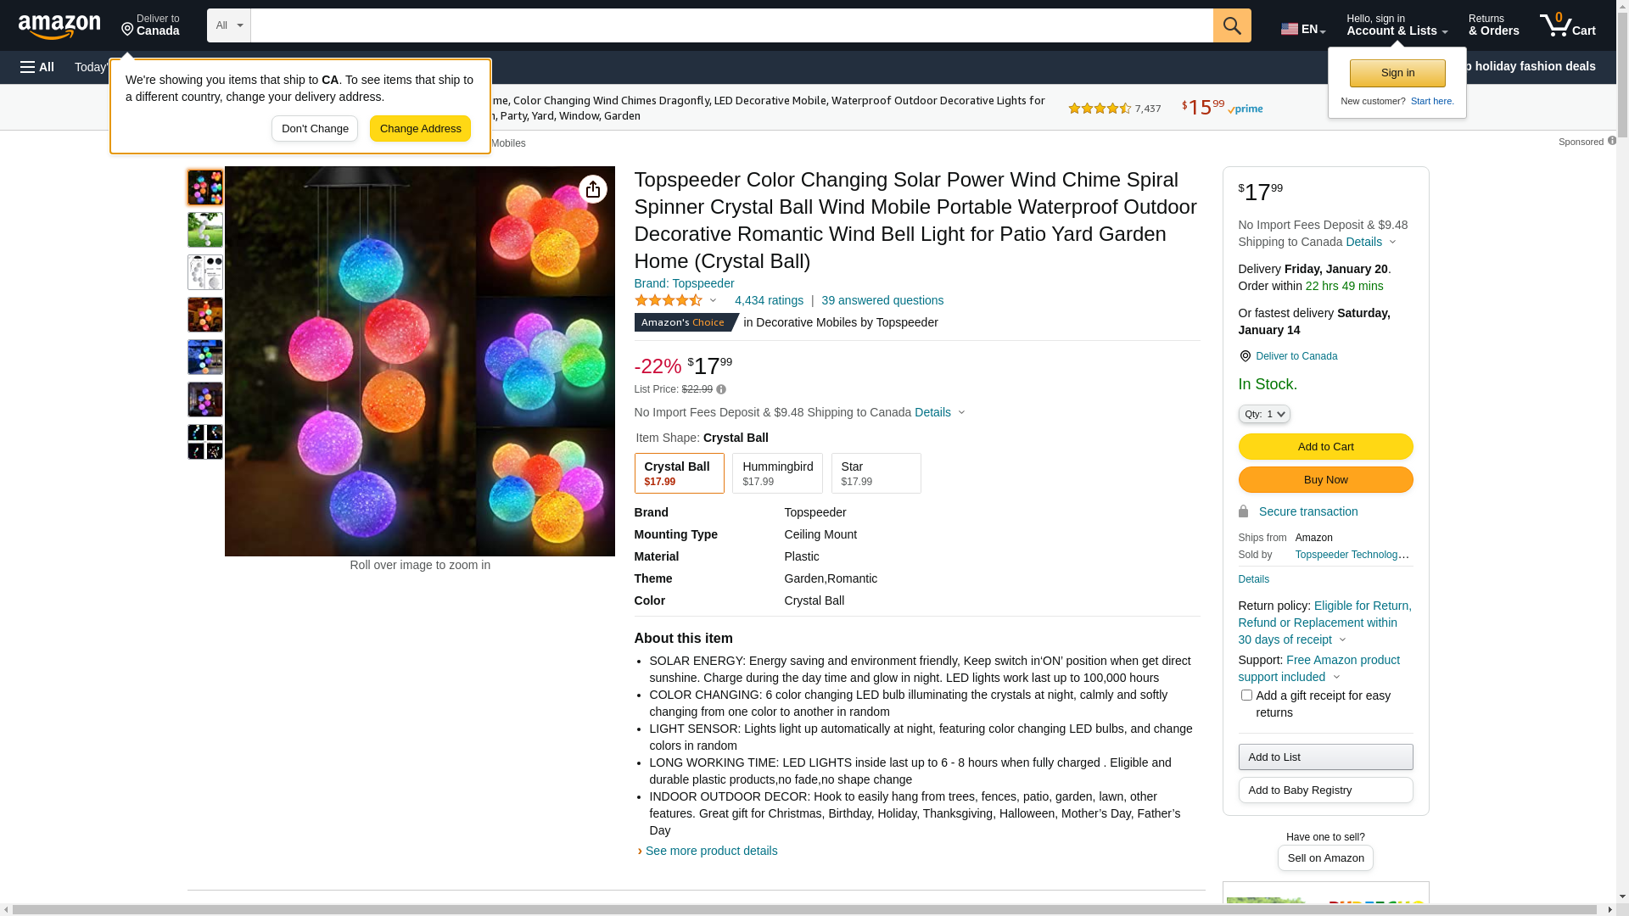The image size is (1629, 916).
Task: Click the search magnifier button
Action: click(1231, 25)
